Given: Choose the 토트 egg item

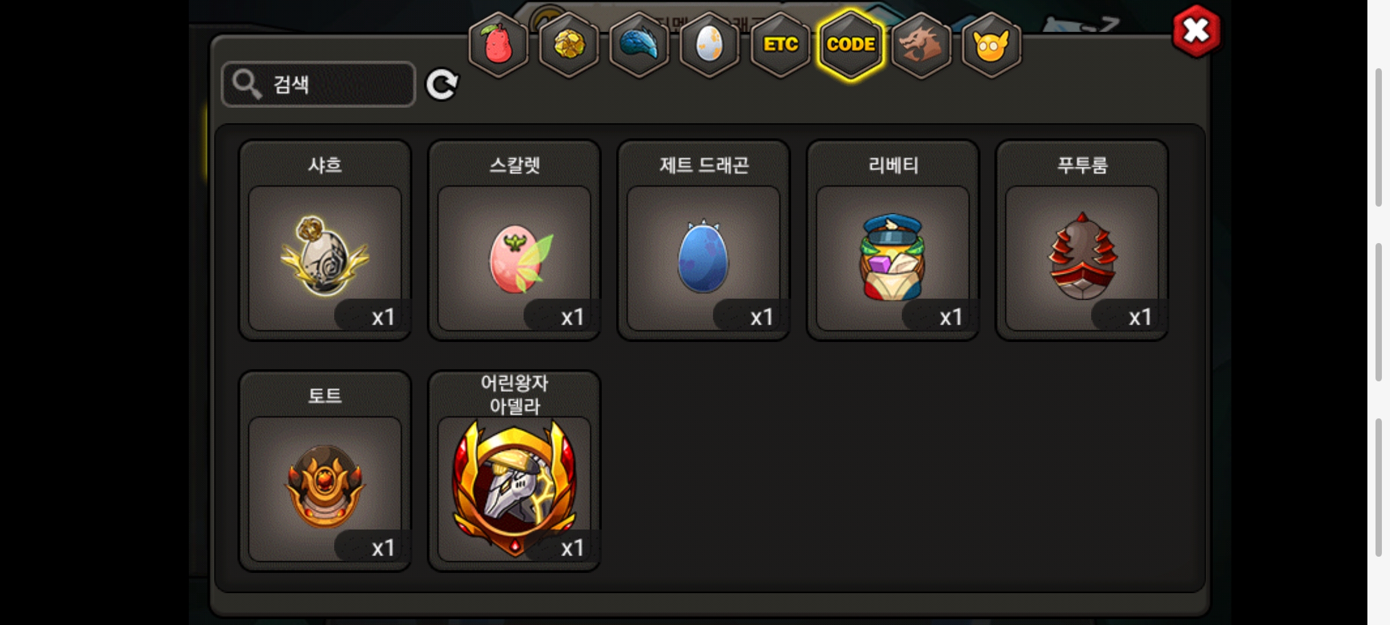Looking at the screenshot, I should tap(325, 471).
